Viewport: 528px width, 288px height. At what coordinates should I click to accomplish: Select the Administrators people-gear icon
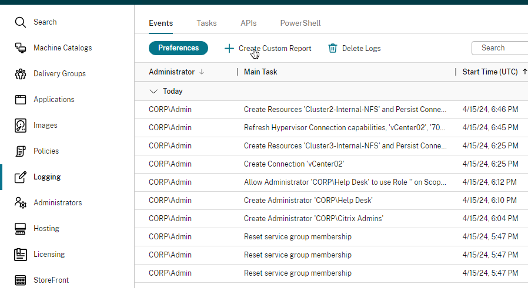coord(21,203)
